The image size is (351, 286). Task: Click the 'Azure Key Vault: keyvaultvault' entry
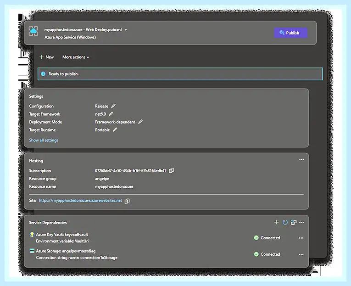[62, 235]
